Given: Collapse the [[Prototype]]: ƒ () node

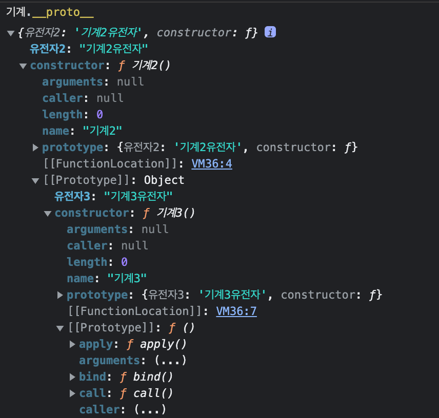Looking at the screenshot, I should [60, 328].
